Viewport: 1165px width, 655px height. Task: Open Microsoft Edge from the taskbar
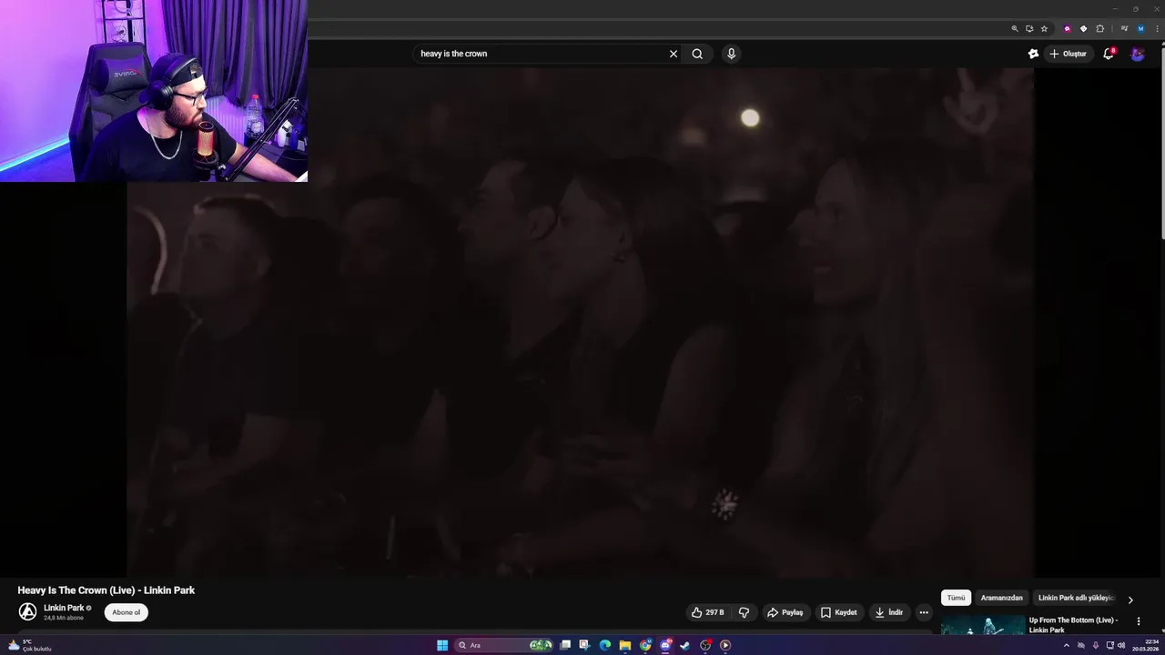point(604,645)
